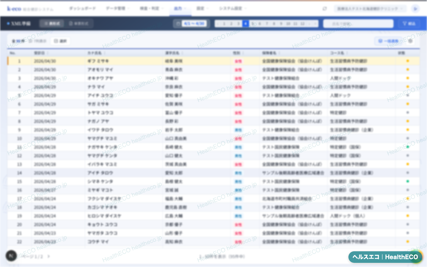This screenshot has width=427, height=267.
Task: Click the round N badge at bottom left
Action: (x=11, y=255)
